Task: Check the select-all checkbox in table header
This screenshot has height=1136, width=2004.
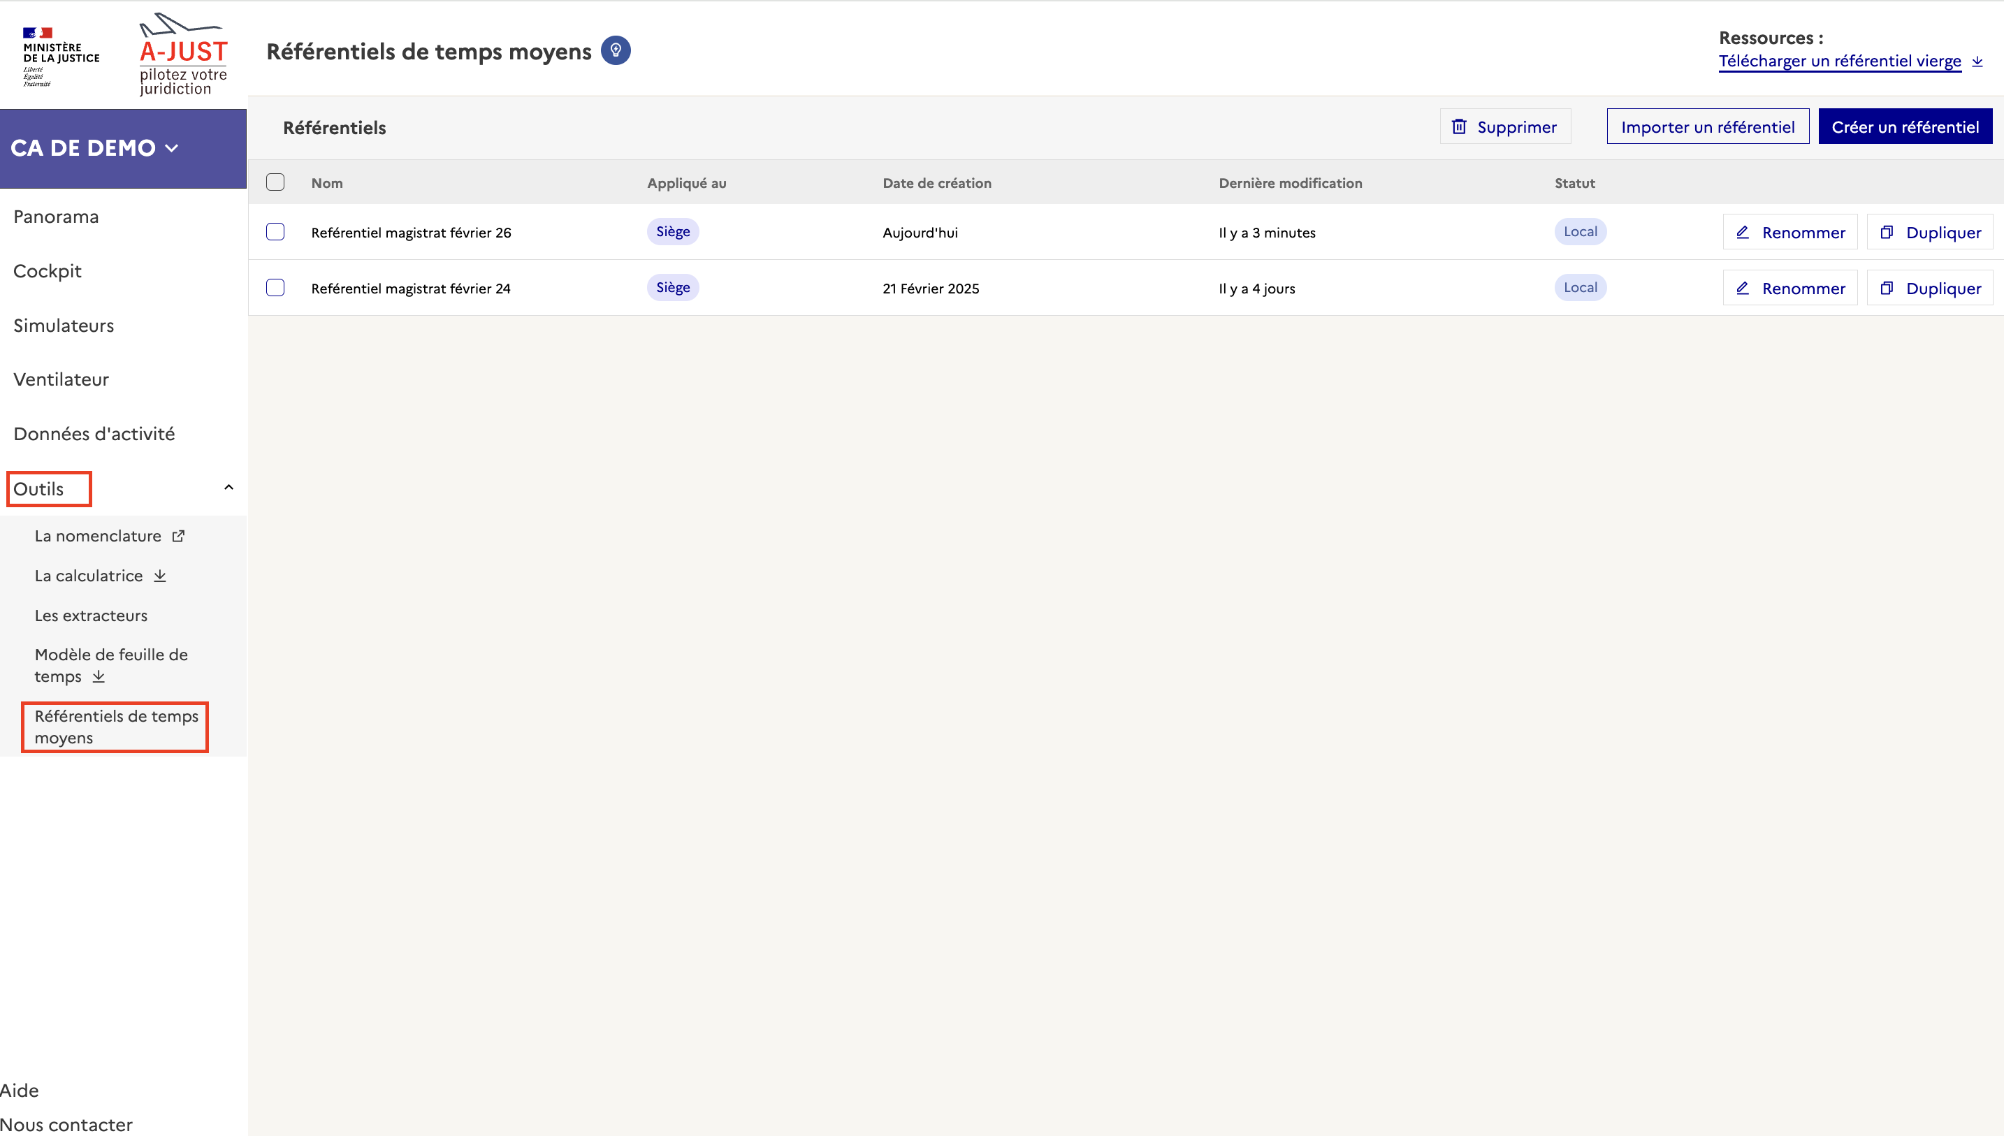Action: [x=275, y=182]
